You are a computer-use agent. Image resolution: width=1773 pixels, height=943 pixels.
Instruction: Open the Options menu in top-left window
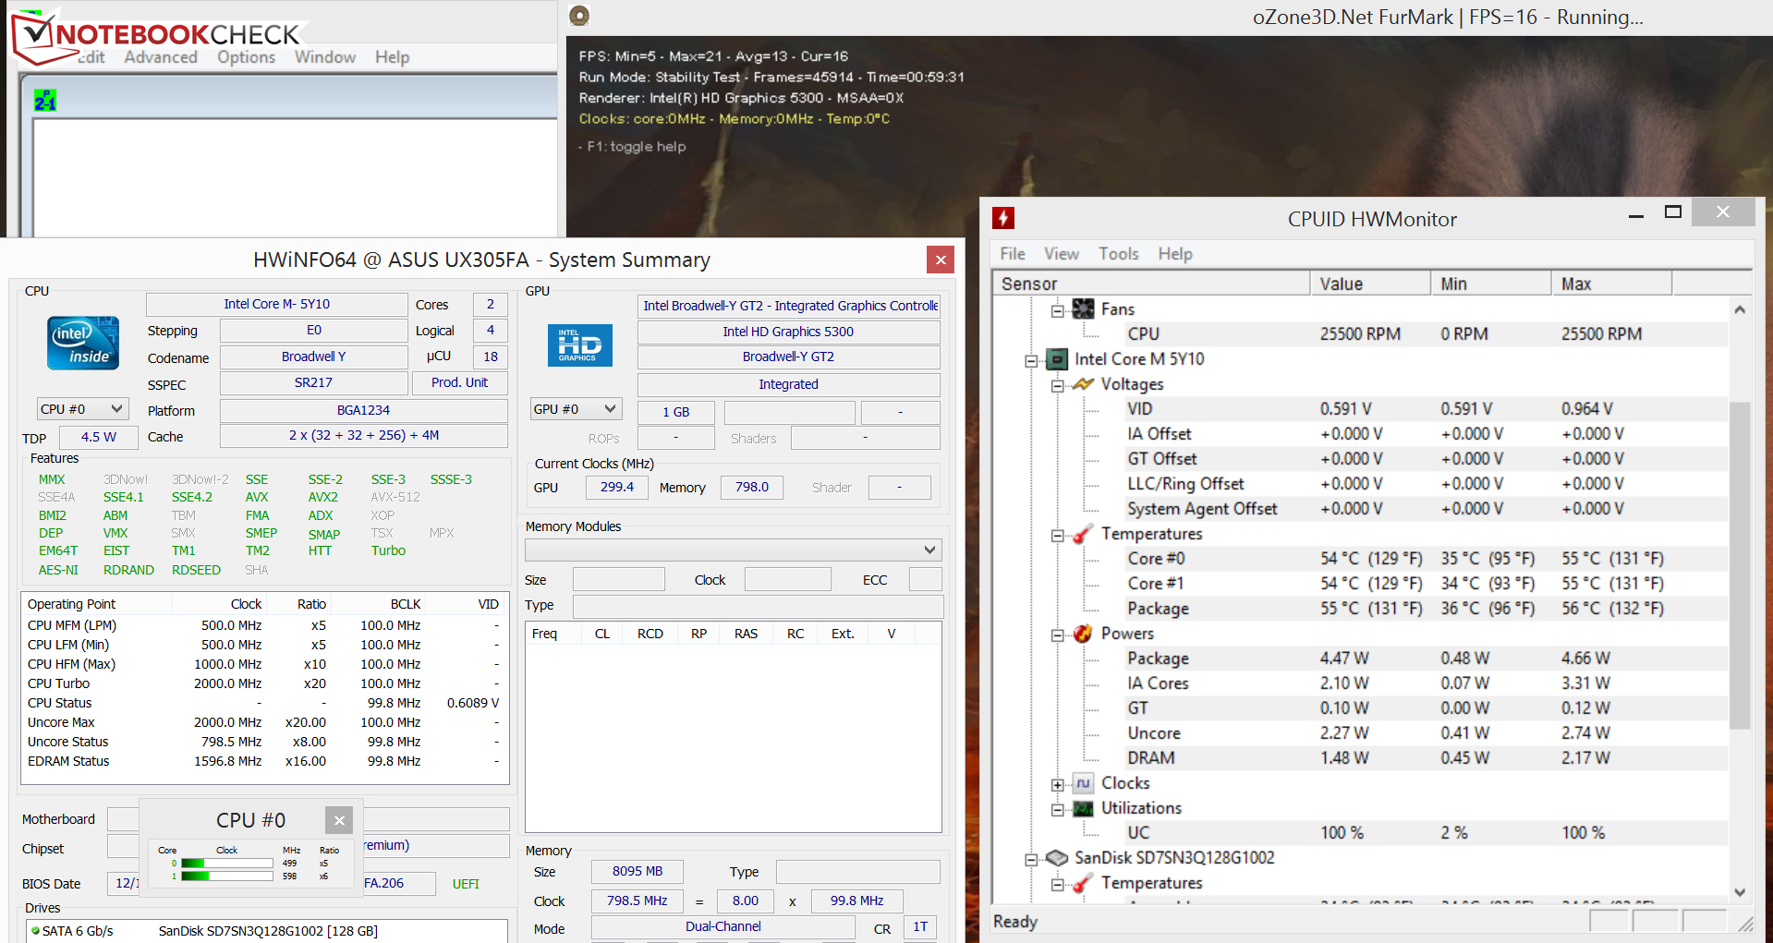pyautogui.click(x=246, y=57)
